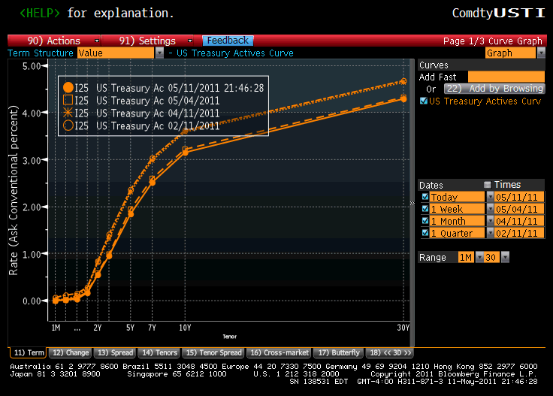553x396 pixels.
Task: Open dropdown arrow for Today period
Action: click(490, 197)
